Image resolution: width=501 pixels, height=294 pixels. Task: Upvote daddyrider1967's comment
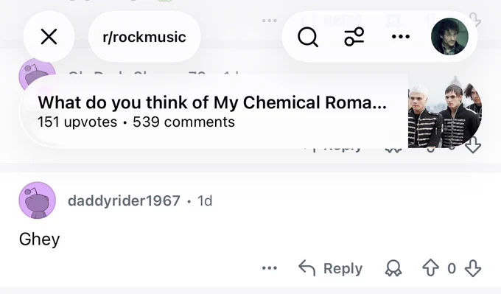(430, 268)
